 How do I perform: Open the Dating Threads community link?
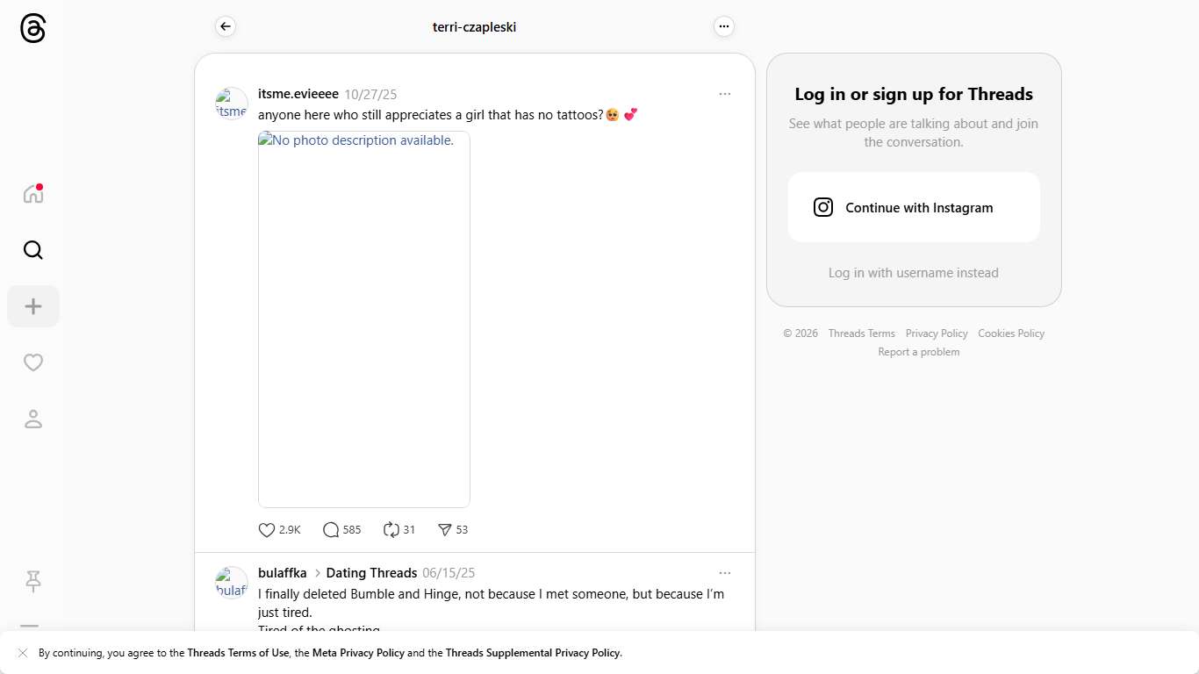click(x=371, y=573)
